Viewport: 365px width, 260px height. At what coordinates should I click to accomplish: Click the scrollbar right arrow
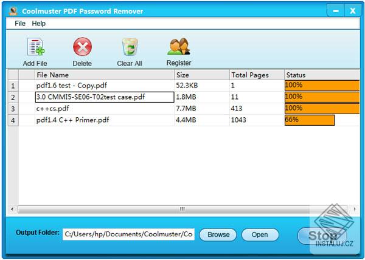355,209
